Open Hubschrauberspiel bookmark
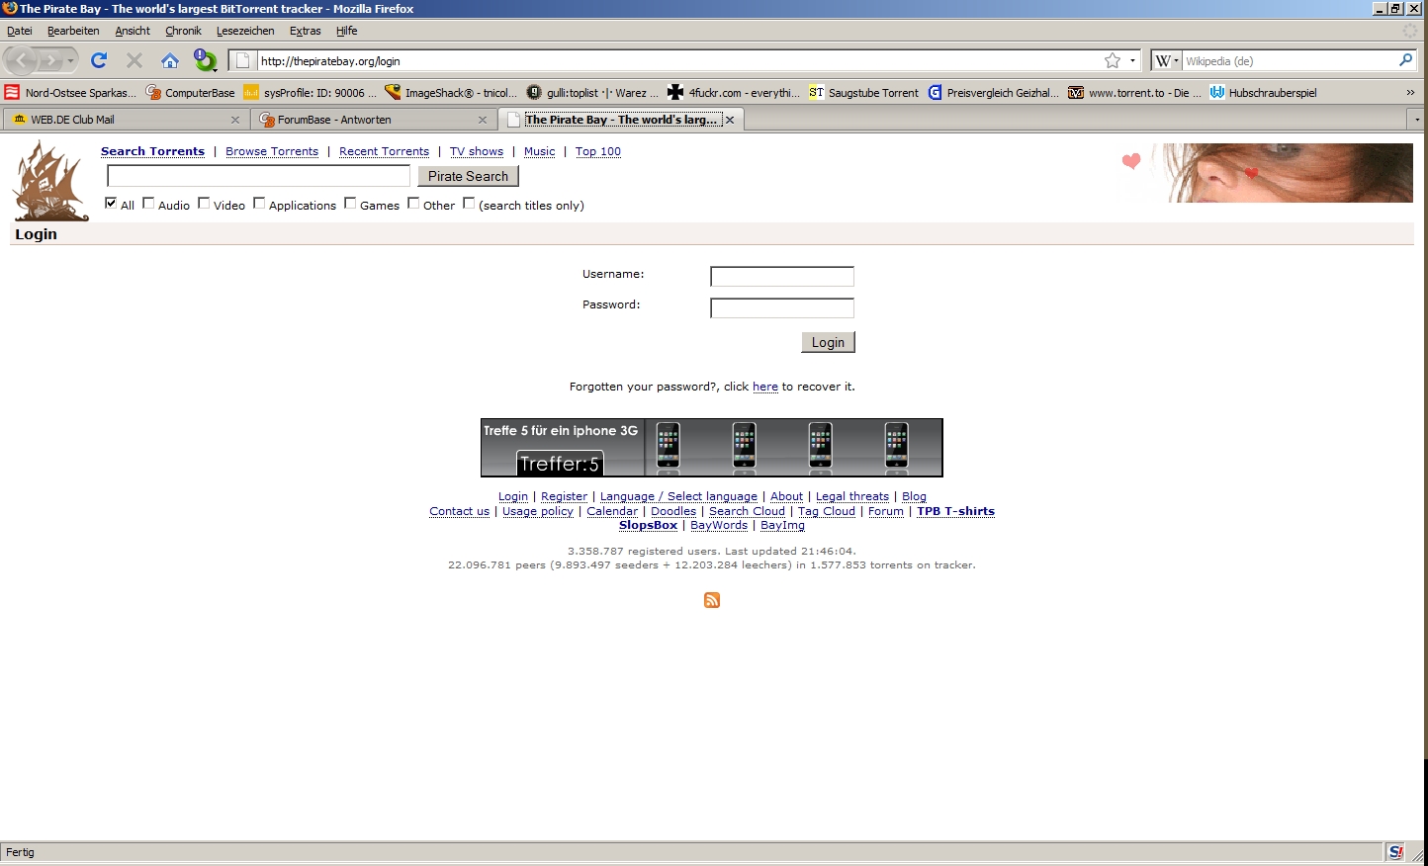 1263,92
